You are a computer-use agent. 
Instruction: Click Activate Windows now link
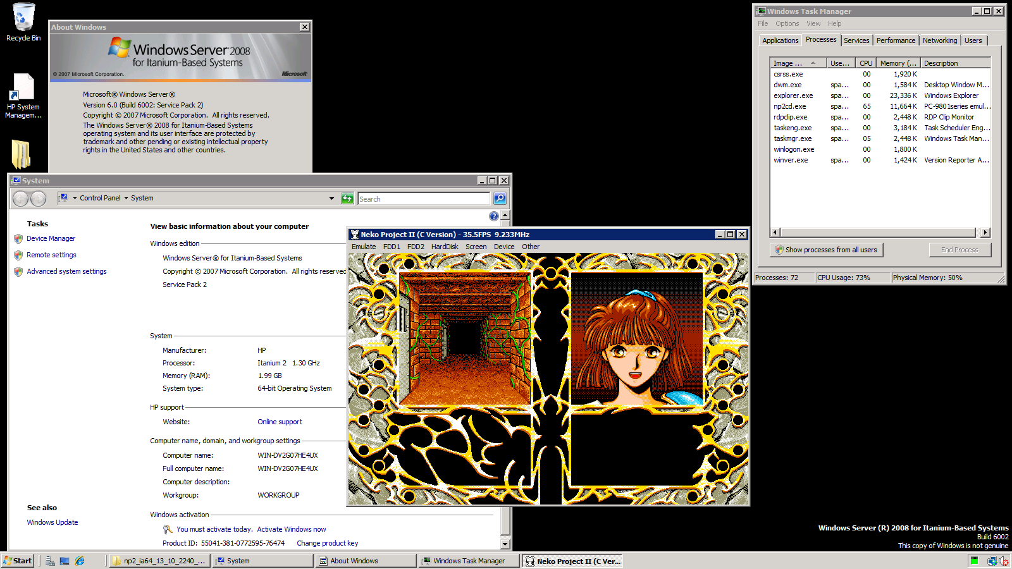click(292, 529)
